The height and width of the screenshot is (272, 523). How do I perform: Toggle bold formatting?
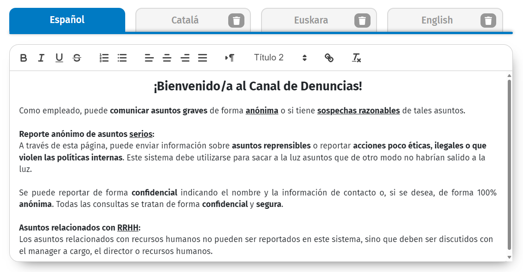coord(24,58)
